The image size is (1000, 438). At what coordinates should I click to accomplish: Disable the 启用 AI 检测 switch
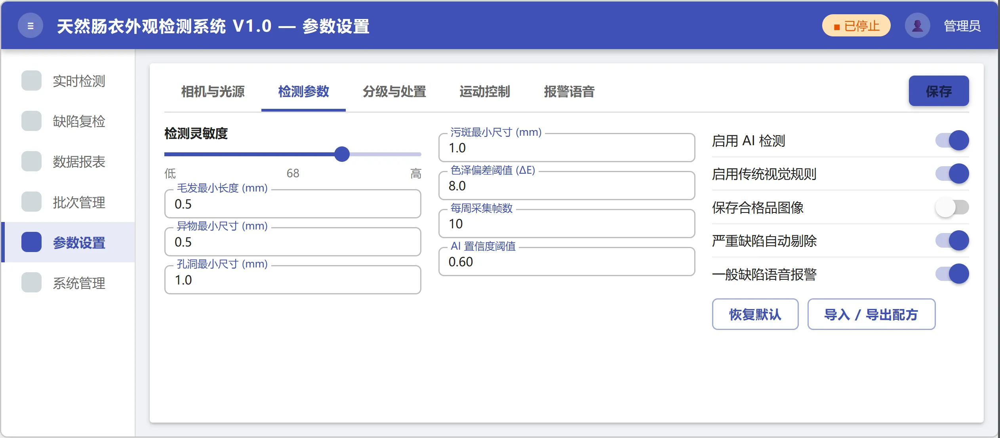952,140
